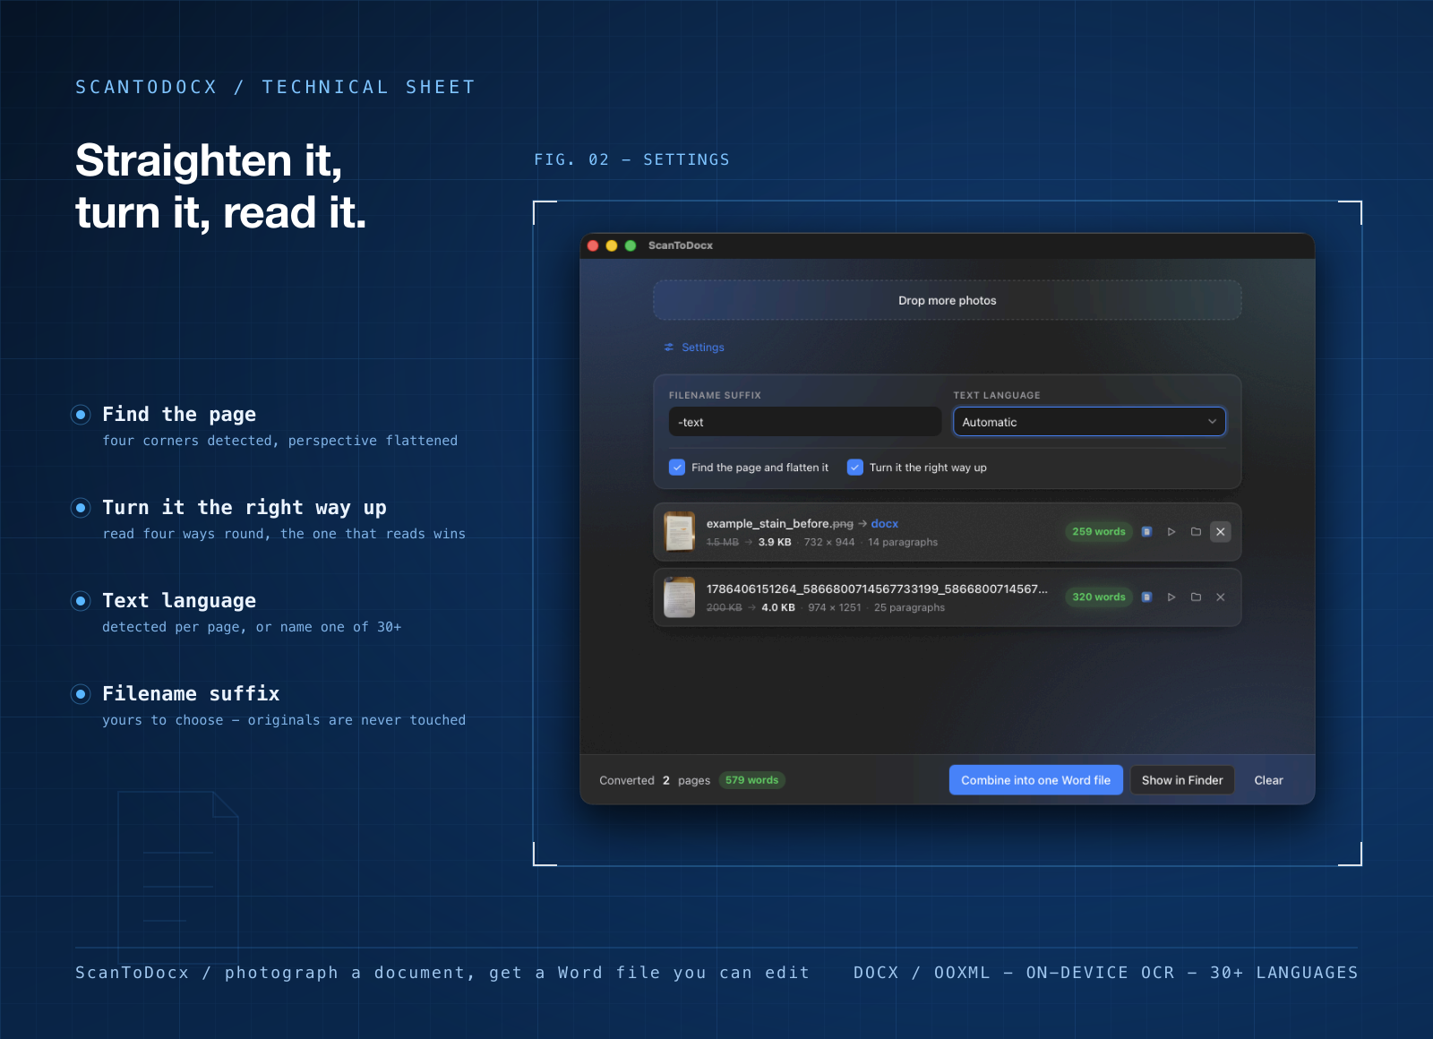Click the 3.9 KB size value
The height and width of the screenshot is (1039, 1433).
775,543
